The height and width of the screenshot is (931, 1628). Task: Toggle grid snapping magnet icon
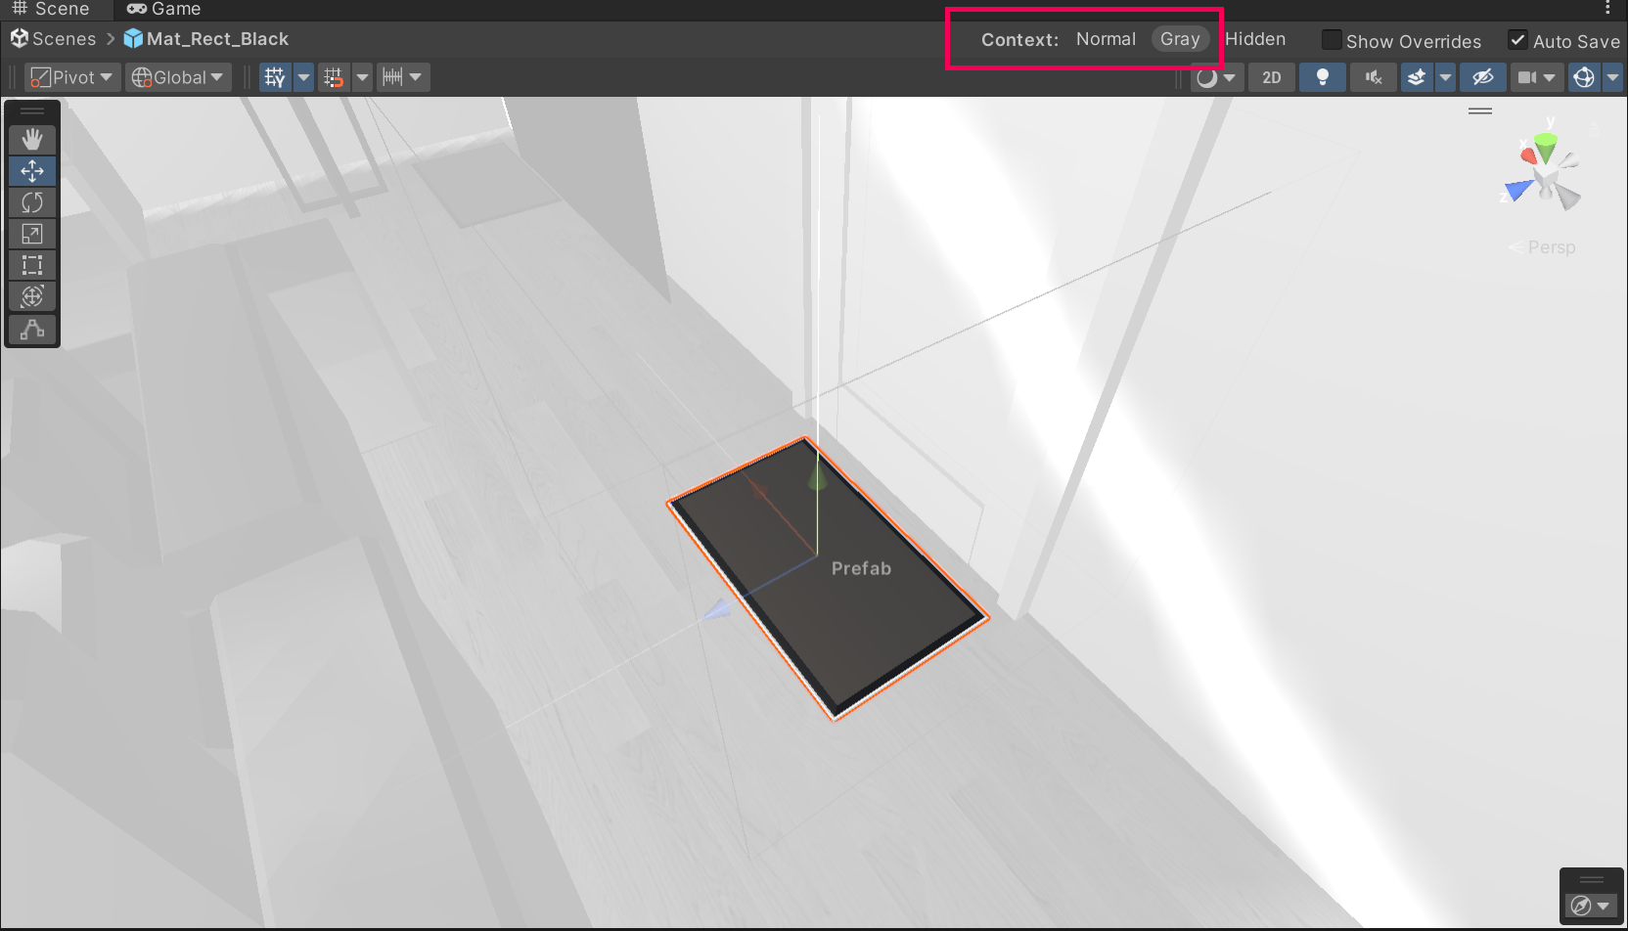click(x=335, y=77)
